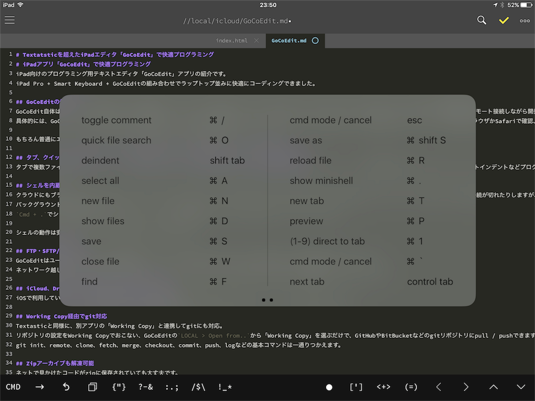This screenshot has width=535, height=401.
Task: Open the search magnifier
Action: tap(481, 20)
